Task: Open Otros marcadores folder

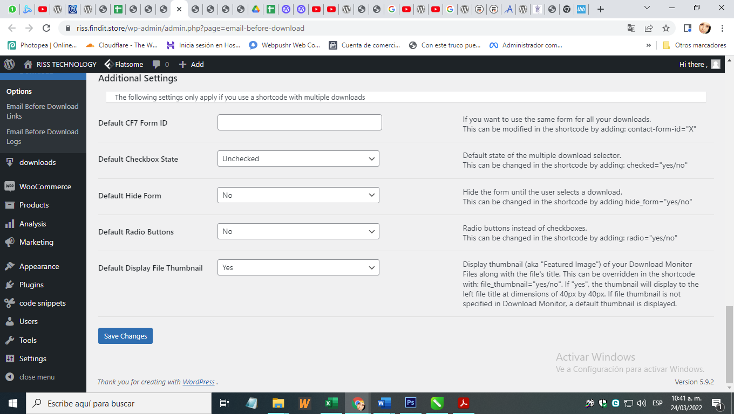Action: pos(694,45)
